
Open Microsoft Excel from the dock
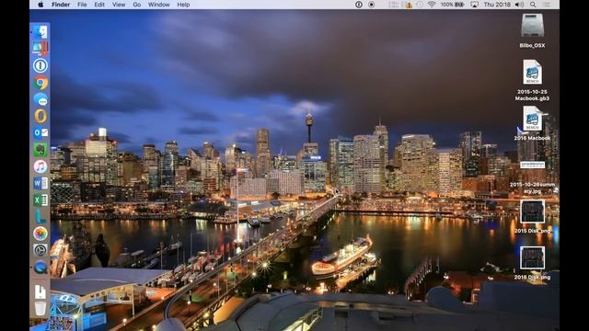click(40, 200)
